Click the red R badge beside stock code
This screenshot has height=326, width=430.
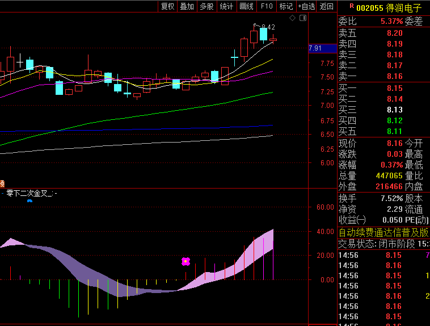(352, 6)
